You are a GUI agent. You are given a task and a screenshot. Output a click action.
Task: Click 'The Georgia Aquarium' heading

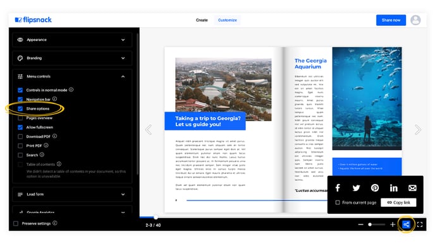310,64
